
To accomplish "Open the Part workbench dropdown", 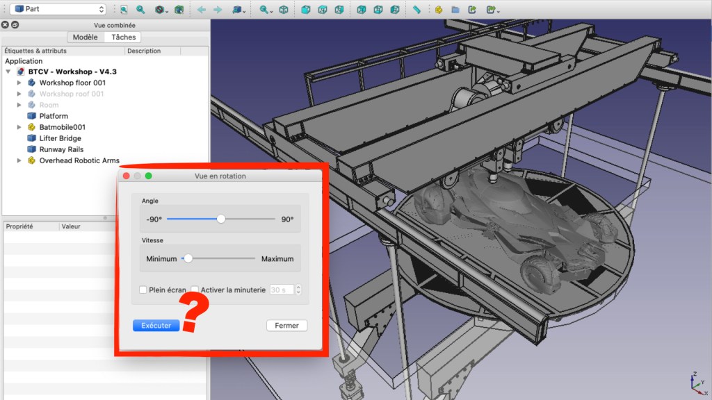I will click(x=58, y=9).
